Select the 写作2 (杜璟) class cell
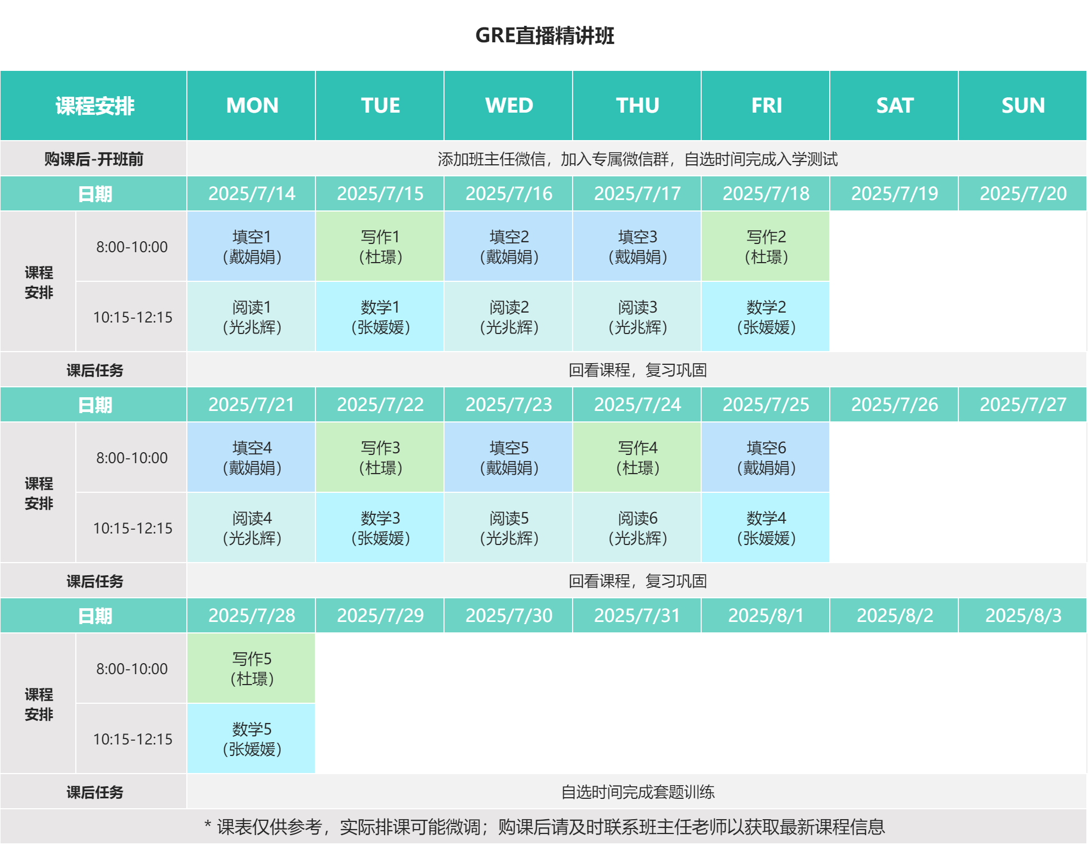This screenshot has height=845, width=1088. (766, 247)
